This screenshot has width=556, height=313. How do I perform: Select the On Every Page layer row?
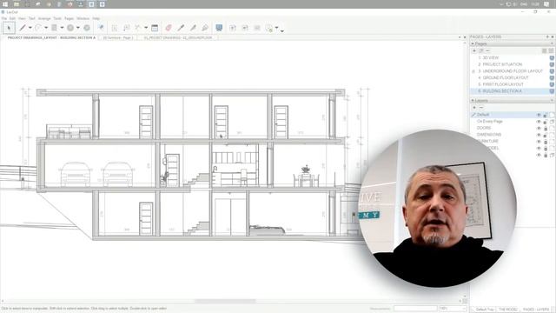[x=513, y=122]
